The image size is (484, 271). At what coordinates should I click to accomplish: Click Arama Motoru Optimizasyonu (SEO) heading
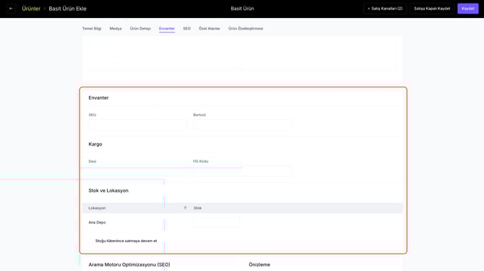(129, 265)
